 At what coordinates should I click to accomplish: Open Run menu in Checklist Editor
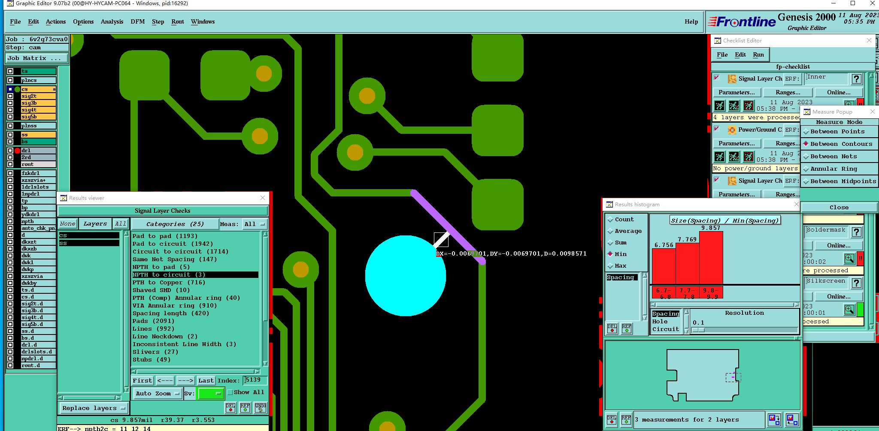[x=758, y=55]
